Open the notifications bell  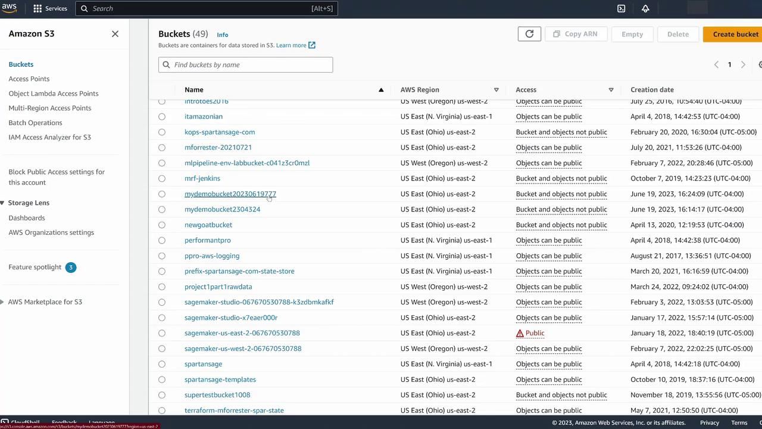[645, 8]
